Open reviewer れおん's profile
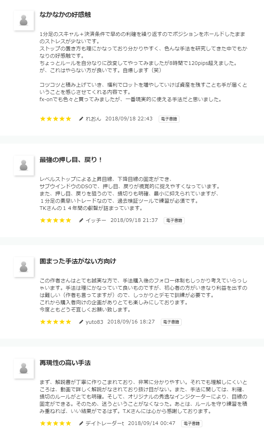The width and height of the screenshot is (264, 438). pos(93,119)
